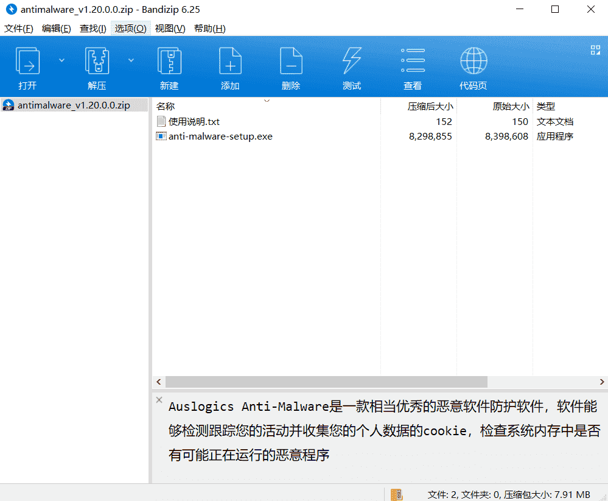608x501 pixels.
Task: Click the 测试 (Test) lightning icon
Action: [x=352, y=61]
